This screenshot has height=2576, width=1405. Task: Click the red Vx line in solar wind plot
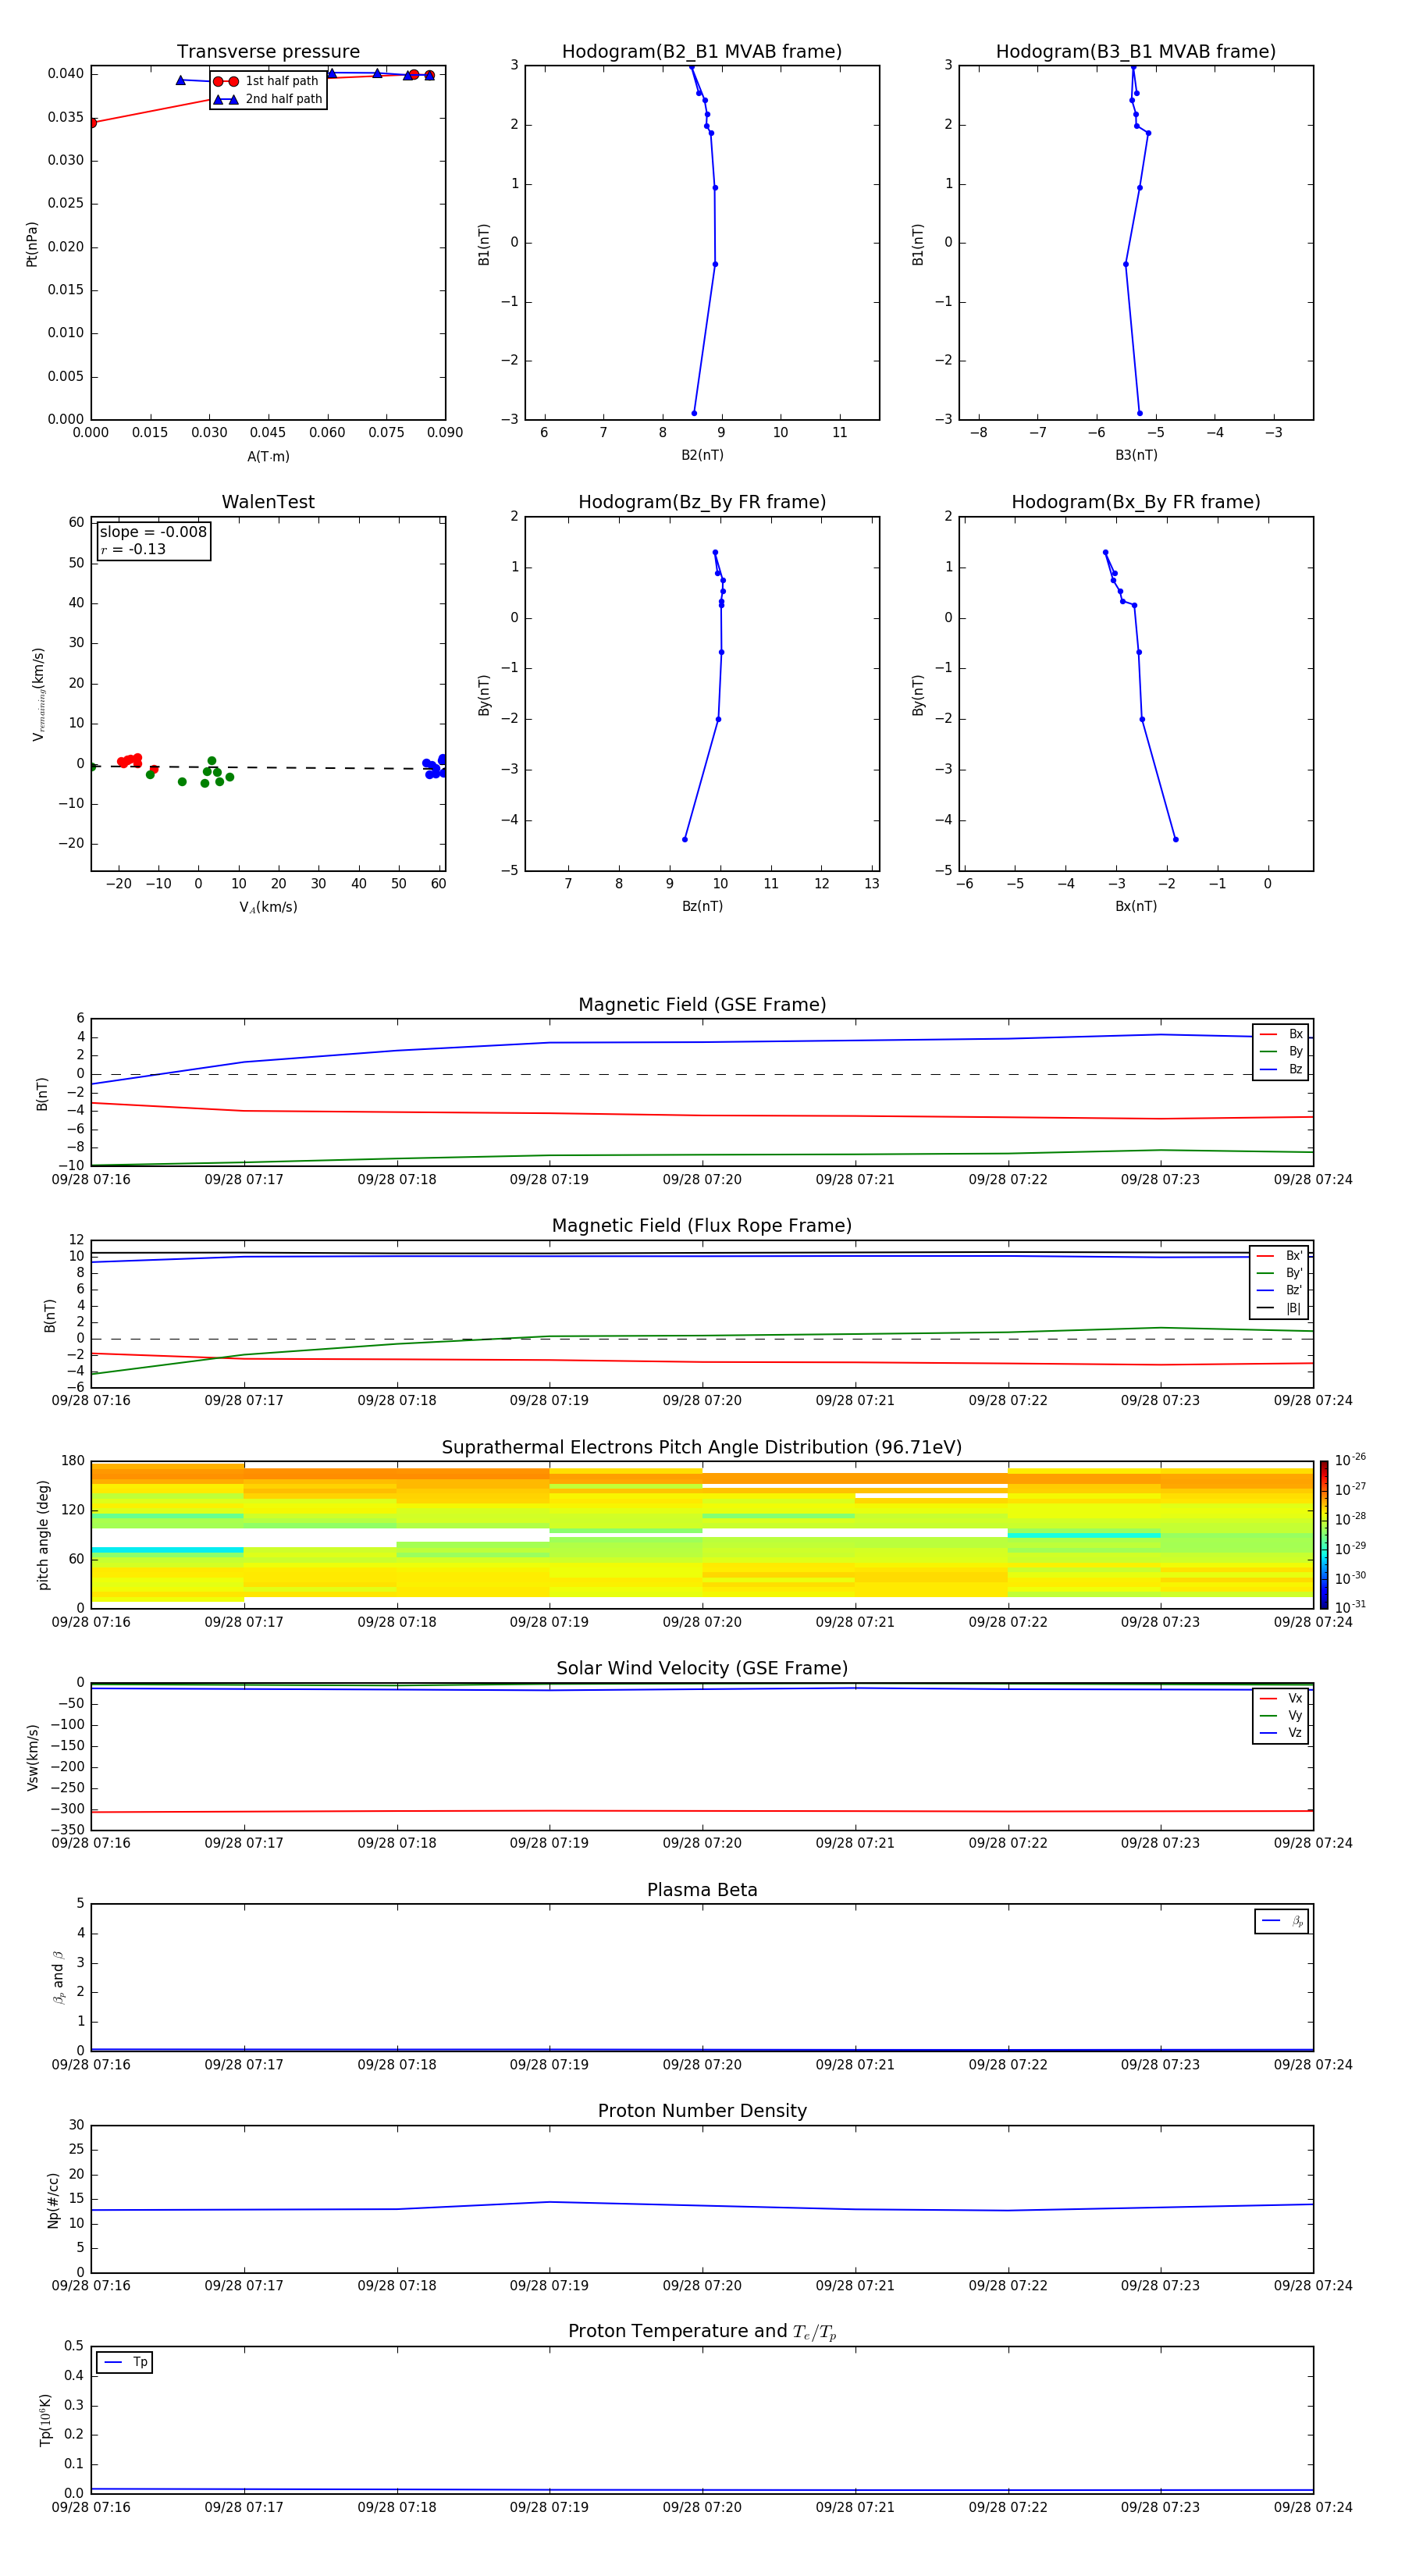[x=702, y=1811]
